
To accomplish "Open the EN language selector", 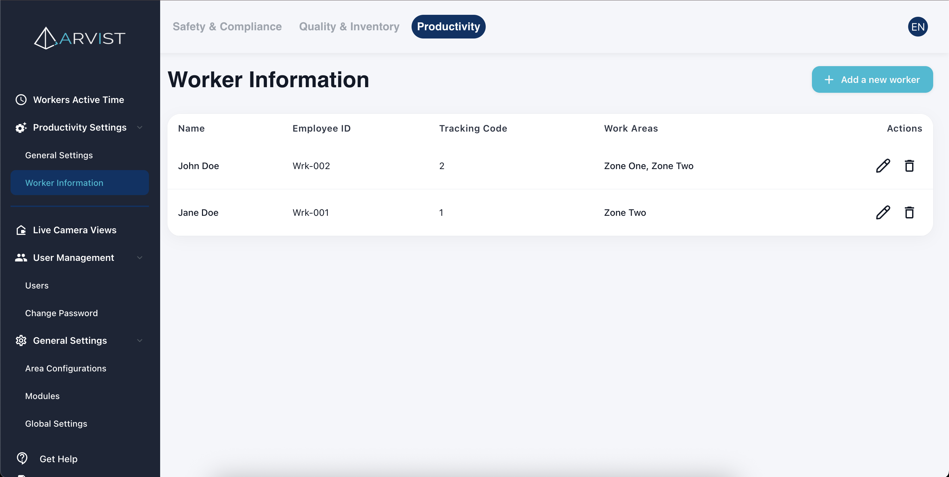I will tap(917, 27).
